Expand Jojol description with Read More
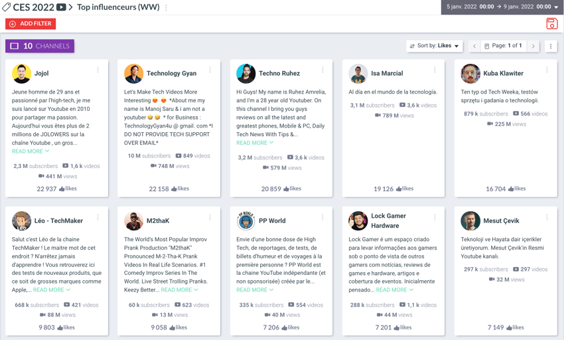Viewport: 564px width, 340px height. 31,151
